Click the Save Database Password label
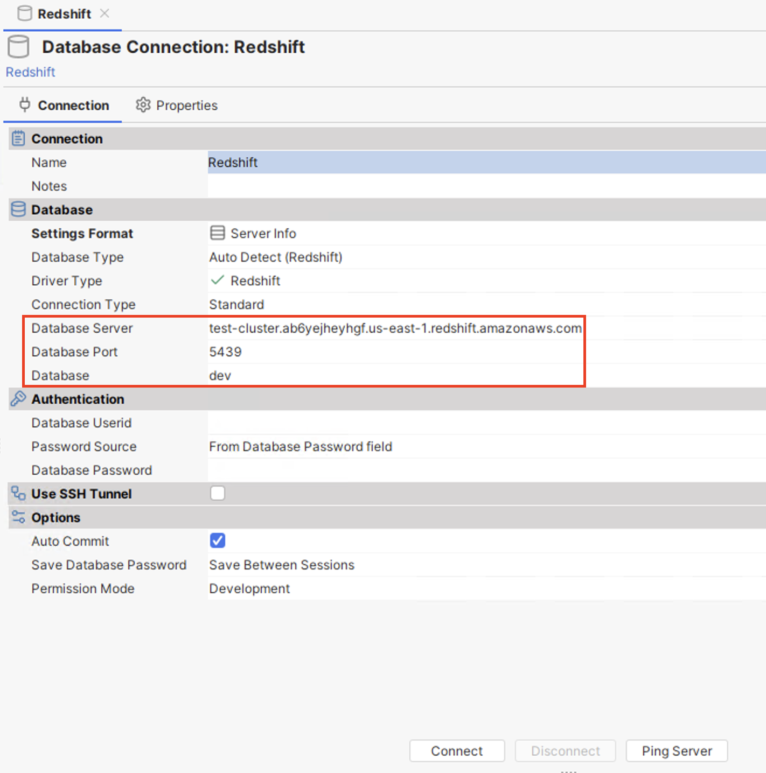Image resolution: width=766 pixels, height=773 pixels. [109, 565]
